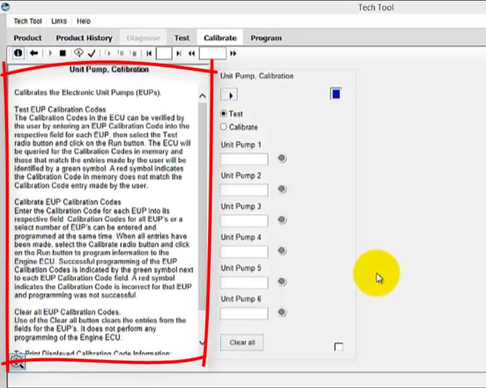Click status indicator next to Unit Pump 2
This screenshot has height=388, width=486.
tap(282, 189)
